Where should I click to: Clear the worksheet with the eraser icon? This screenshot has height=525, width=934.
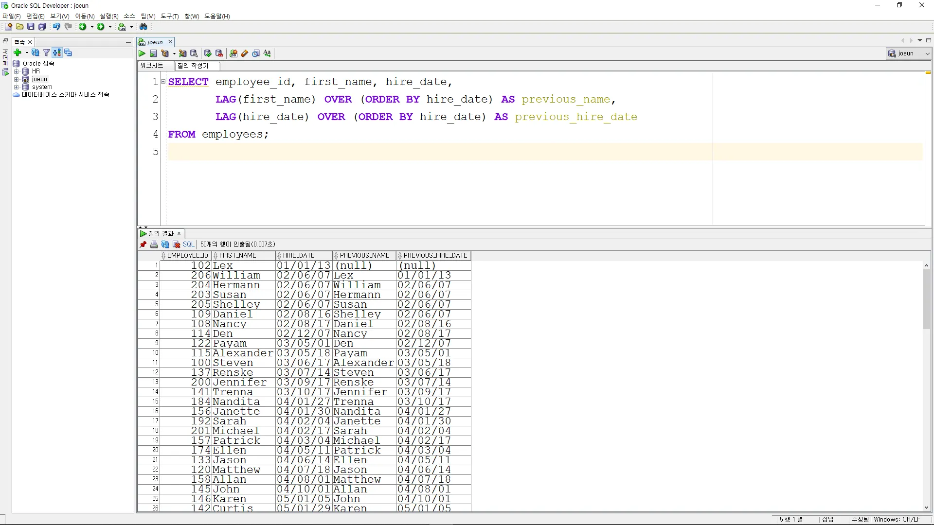(245, 53)
